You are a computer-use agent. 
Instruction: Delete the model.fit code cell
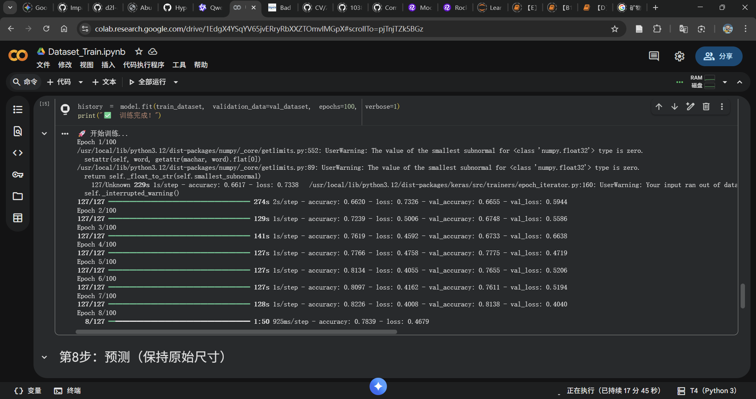pos(706,106)
